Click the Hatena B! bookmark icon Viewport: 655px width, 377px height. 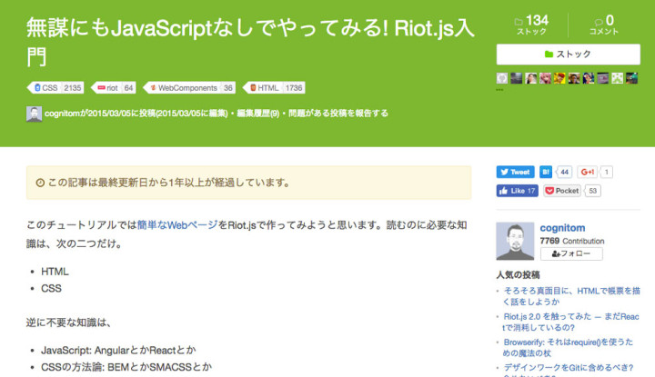click(546, 172)
